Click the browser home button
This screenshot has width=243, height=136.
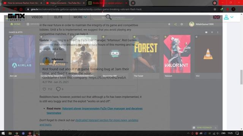pyautogui.click(x=21, y=9)
